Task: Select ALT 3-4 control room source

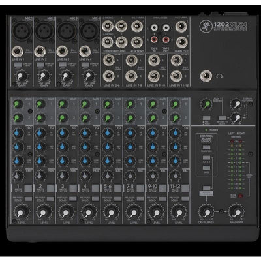Action: tap(206, 157)
